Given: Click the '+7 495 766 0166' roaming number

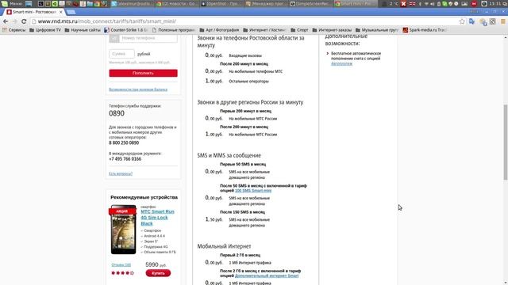Looking at the screenshot, I should 125,159.
